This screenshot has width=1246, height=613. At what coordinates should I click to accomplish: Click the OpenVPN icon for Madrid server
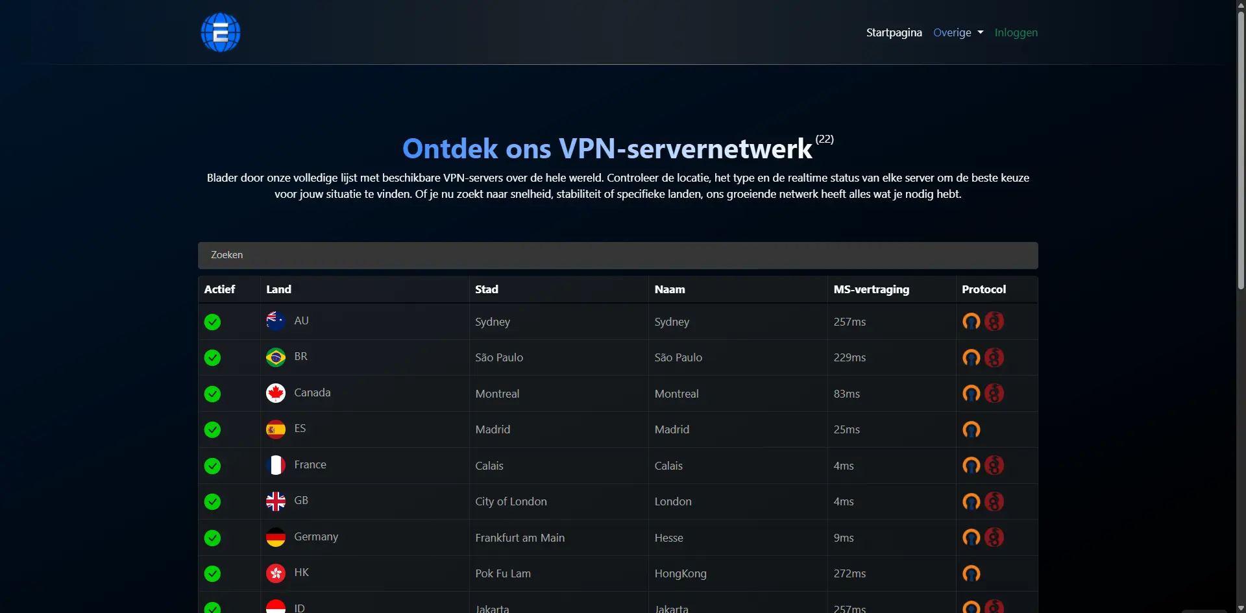pyautogui.click(x=971, y=429)
